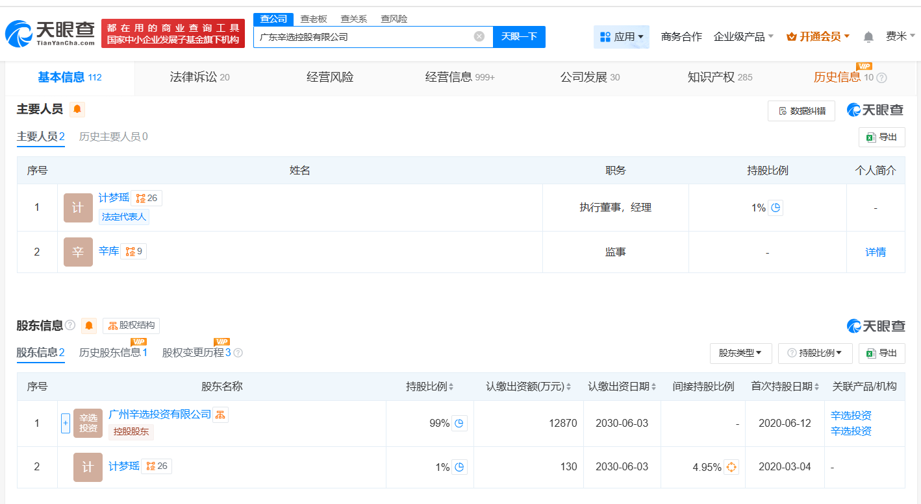Image resolution: width=921 pixels, height=504 pixels.
Task: Click the 天眼一下 search button
Action: [519, 37]
